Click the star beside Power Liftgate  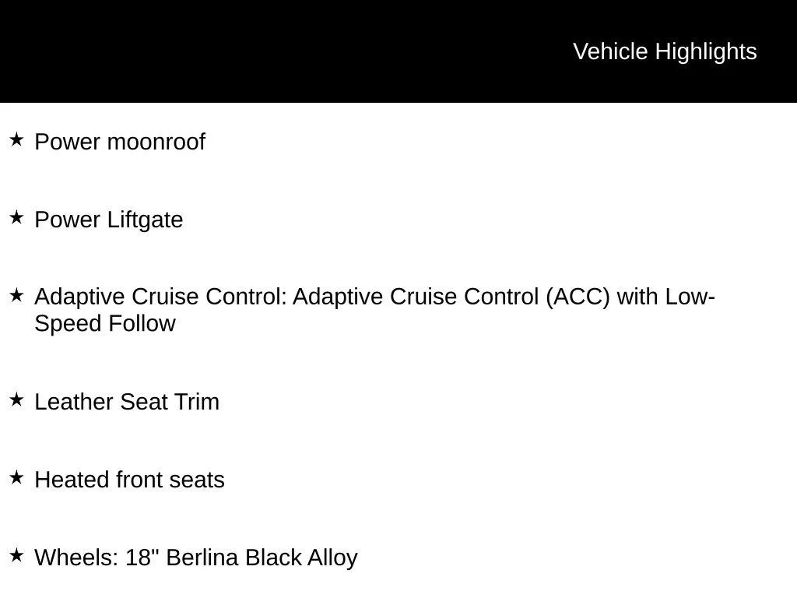coord(17,218)
